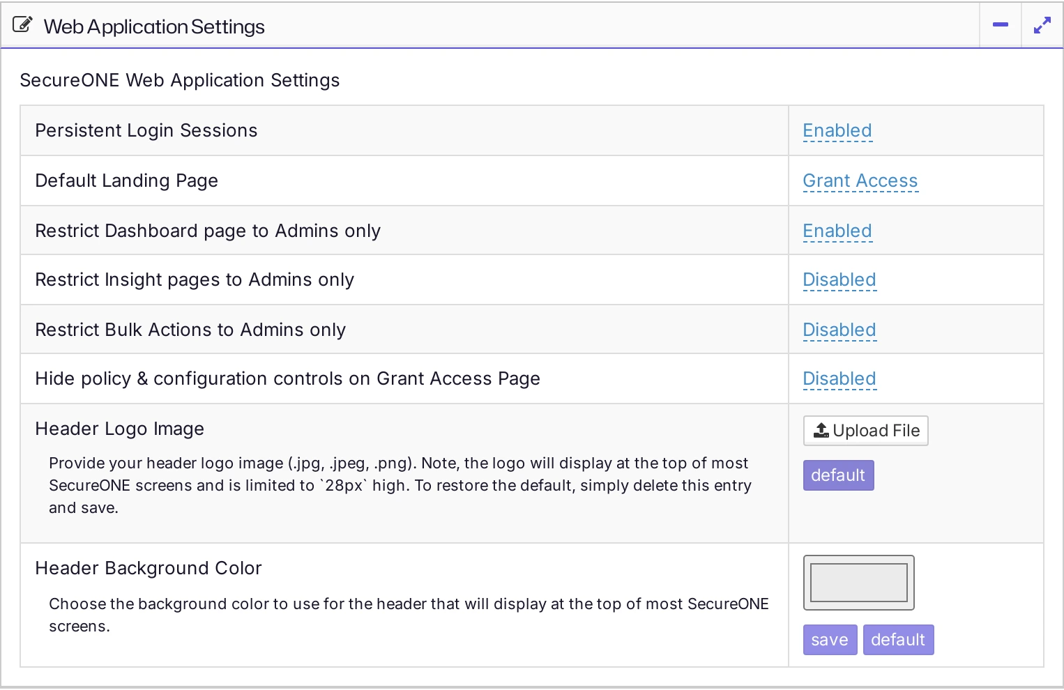Toggle Restrict Bulk Actions Disabled setting

coord(839,330)
